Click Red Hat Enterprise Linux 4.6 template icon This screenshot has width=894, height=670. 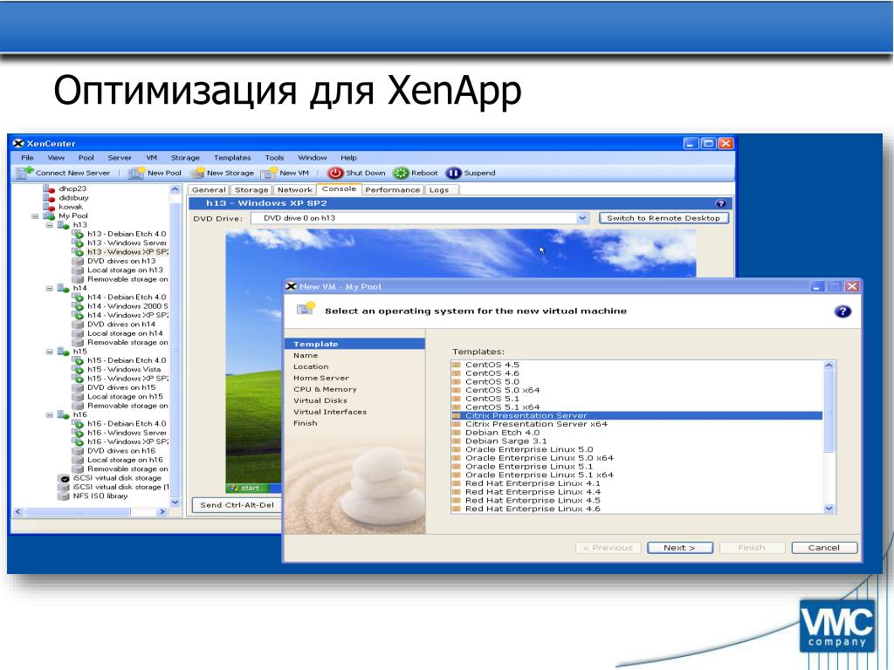click(456, 509)
